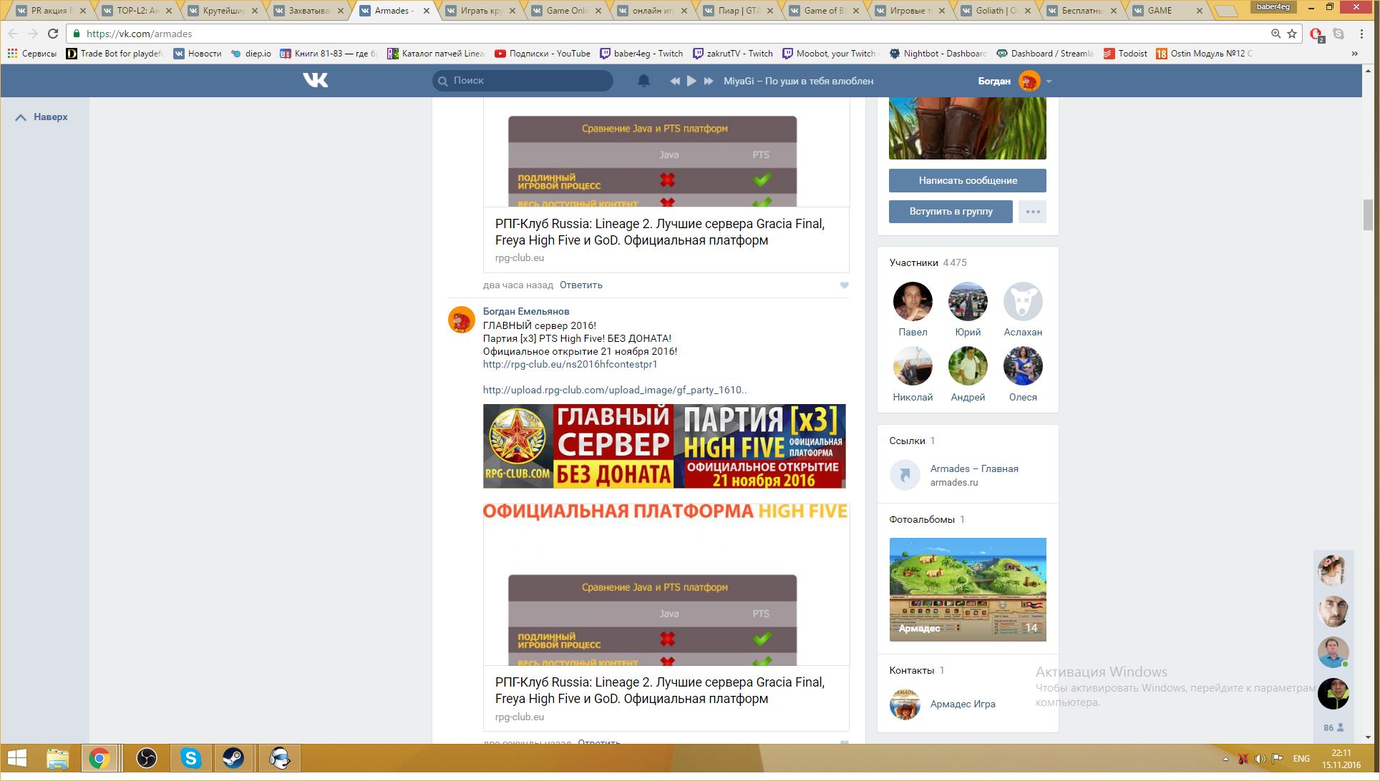Screen dimensions: 1380x781
Task: Open upload.rpg-club.com image link
Action: click(615, 390)
